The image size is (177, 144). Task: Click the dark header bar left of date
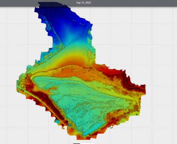click(x=37, y=3)
